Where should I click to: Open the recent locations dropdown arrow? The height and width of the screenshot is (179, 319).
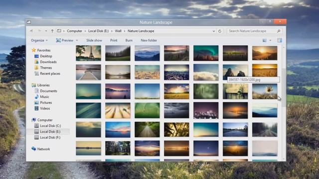(x=46, y=31)
